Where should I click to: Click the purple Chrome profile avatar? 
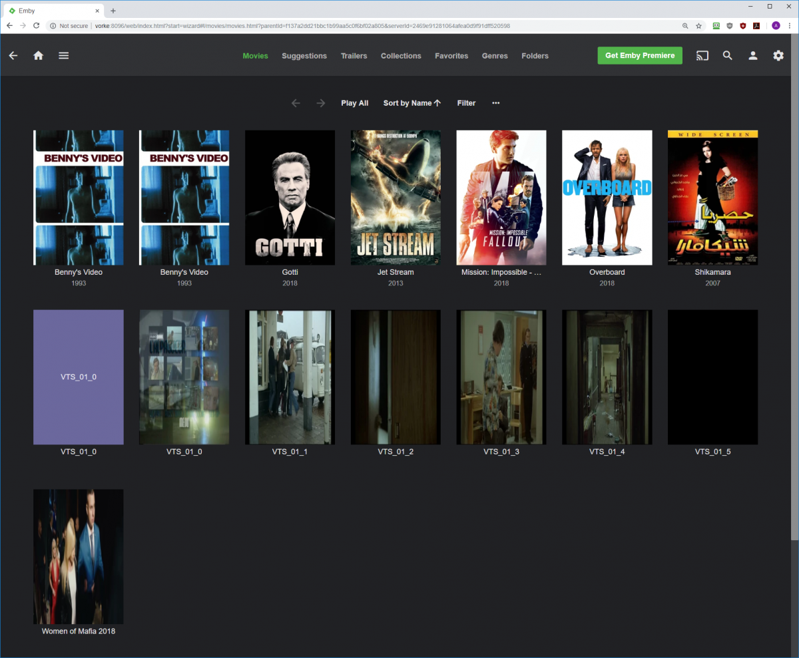tap(776, 25)
